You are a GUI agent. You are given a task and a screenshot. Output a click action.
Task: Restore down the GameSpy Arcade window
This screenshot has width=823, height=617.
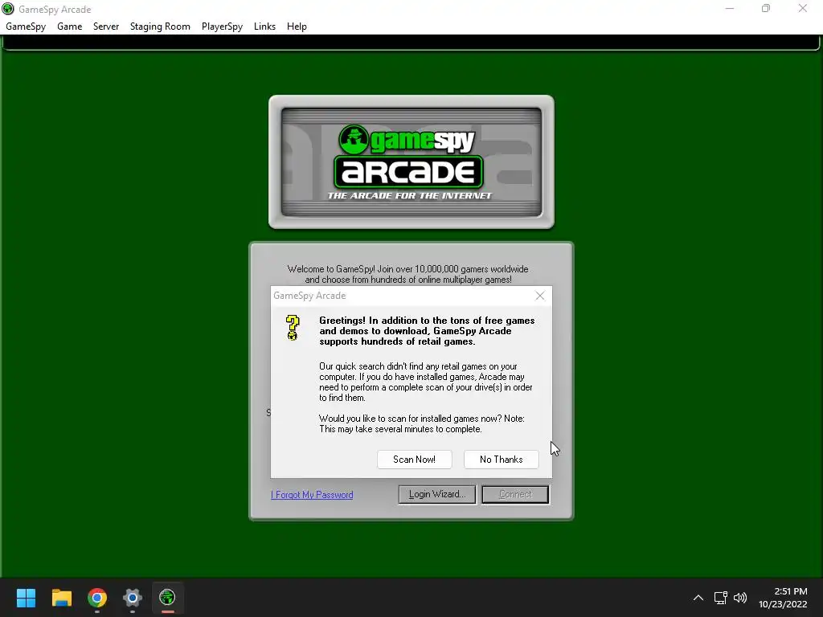point(766,8)
